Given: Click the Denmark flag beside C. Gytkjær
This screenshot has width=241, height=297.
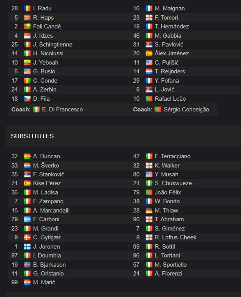Looking at the screenshot, I should [x=27, y=237].
